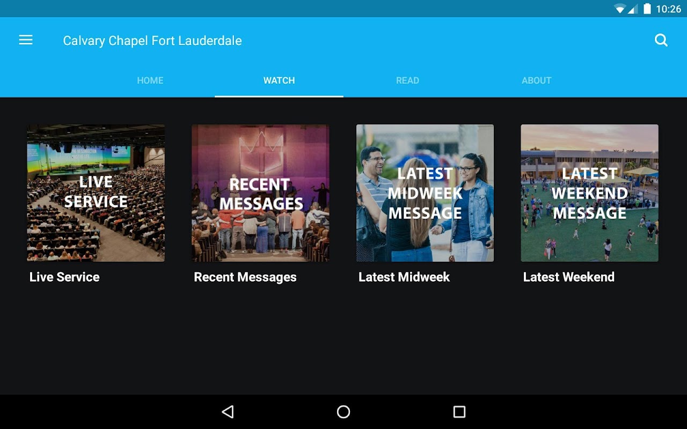Tap the "Recent Messages" caption text
Image resolution: width=687 pixels, height=429 pixels.
coord(245,277)
